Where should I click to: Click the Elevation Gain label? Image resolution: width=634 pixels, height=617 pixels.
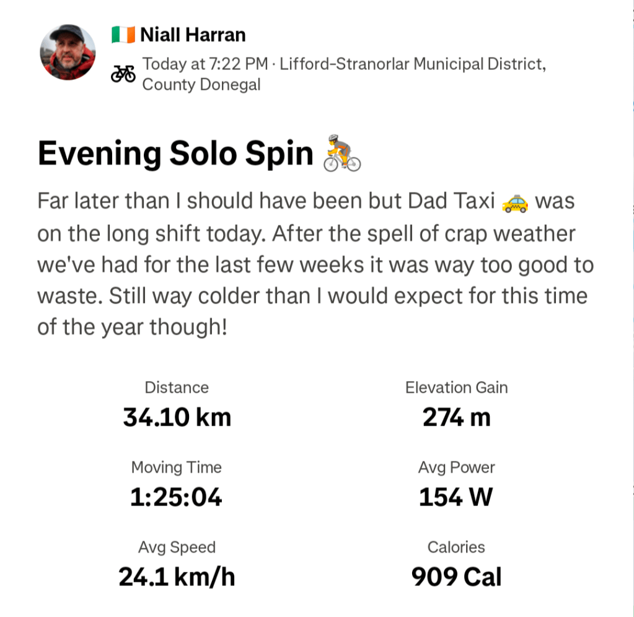click(x=456, y=388)
